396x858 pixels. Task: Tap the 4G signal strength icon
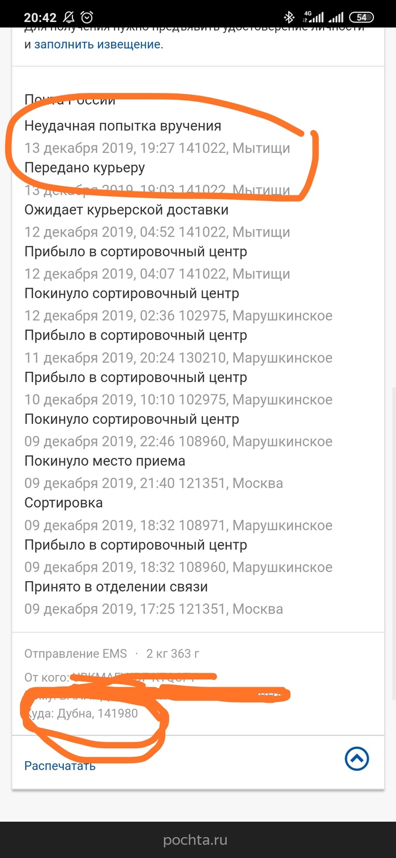point(315,16)
